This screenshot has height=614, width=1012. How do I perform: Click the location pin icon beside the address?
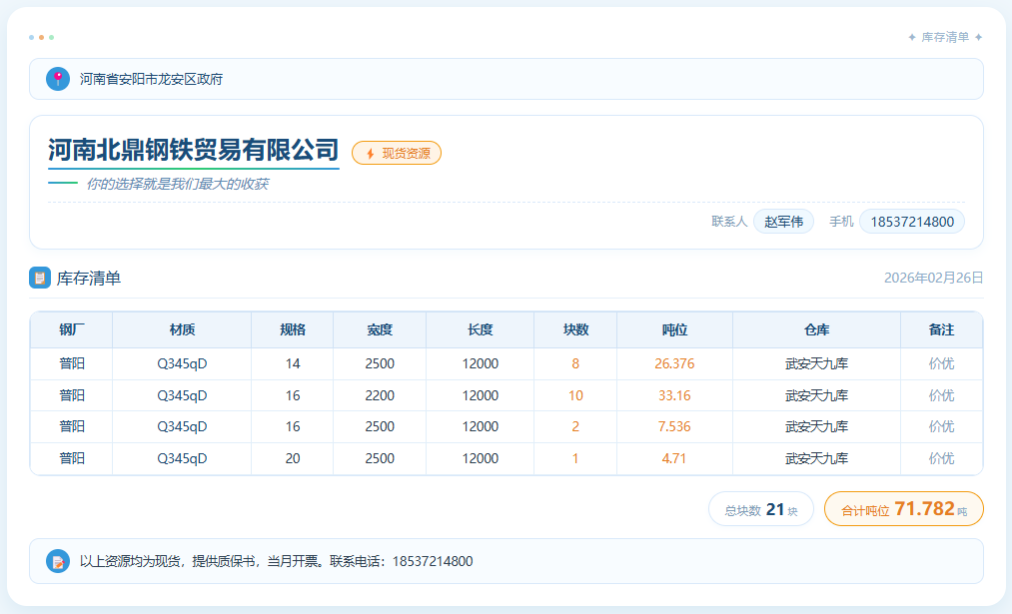click(58, 79)
